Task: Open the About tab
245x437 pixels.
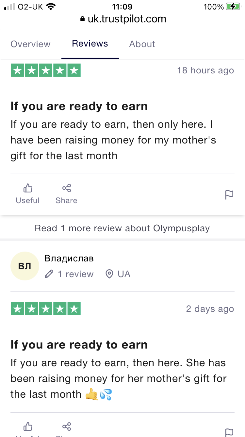Action: (x=142, y=44)
